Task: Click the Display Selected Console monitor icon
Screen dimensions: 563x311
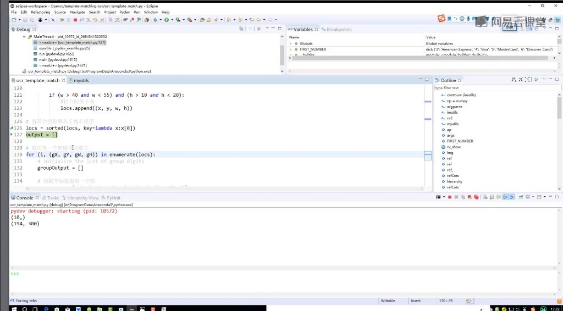Action: [x=527, y=197]
